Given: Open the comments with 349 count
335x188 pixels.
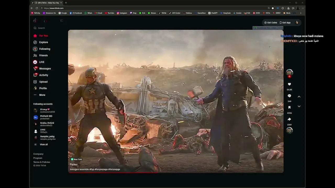Looking at the screenshot, I should pos(289,96).
